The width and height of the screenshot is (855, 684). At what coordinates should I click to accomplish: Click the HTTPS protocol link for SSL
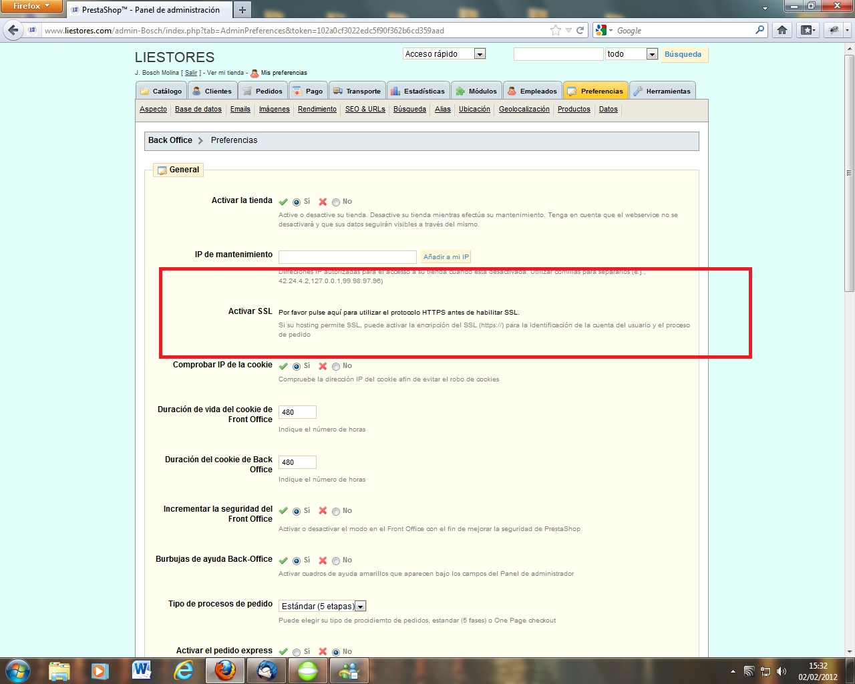click(399, 312)
